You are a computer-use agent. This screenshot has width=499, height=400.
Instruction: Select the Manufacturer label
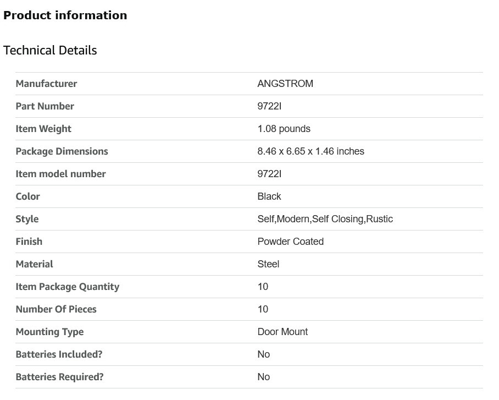pos(47,84)
